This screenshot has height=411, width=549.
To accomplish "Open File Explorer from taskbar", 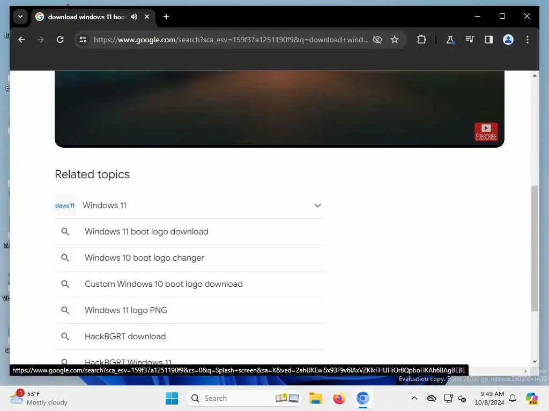I will (x=315, y=398).
